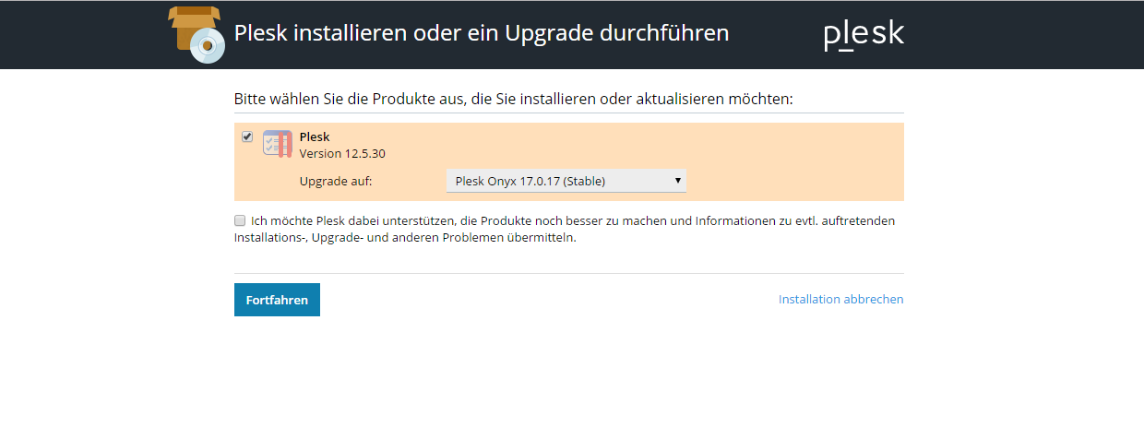The height and width of the screenshot is (439, 1144).
Task: Click the 'Upgrade auf:' label
Action: coord(336,181)
